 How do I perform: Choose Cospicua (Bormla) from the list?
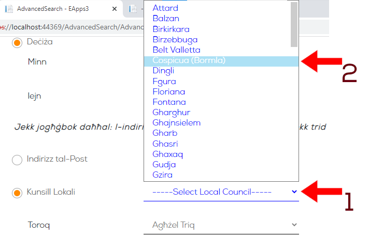(221, 60)
